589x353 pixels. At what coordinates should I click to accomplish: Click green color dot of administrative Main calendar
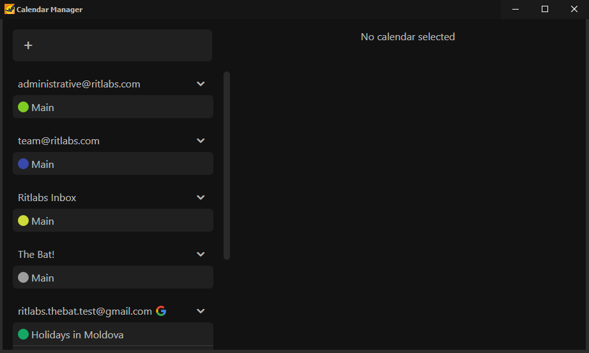tap(23, 107)
